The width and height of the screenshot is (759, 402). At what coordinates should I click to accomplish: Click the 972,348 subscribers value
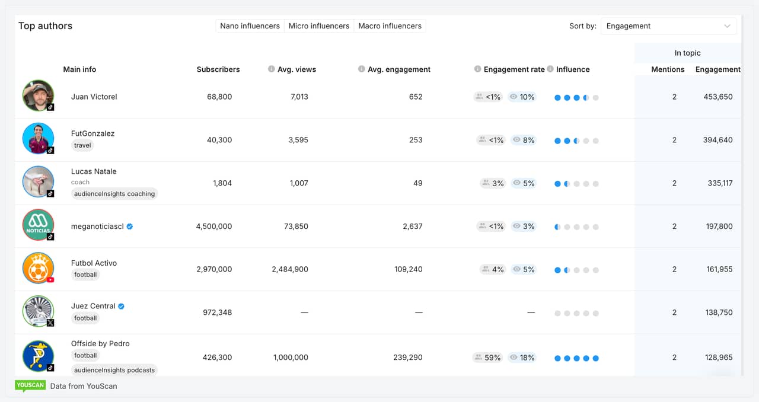pyautogui.click(x=218, y=312)
